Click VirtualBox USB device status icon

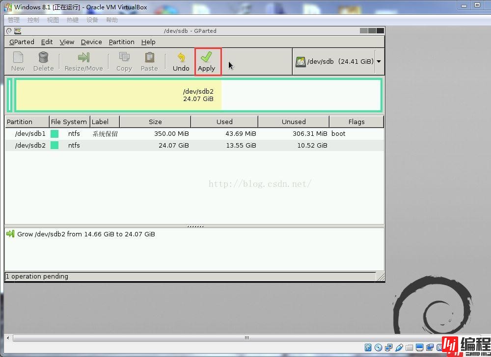[x=399, y=348]
